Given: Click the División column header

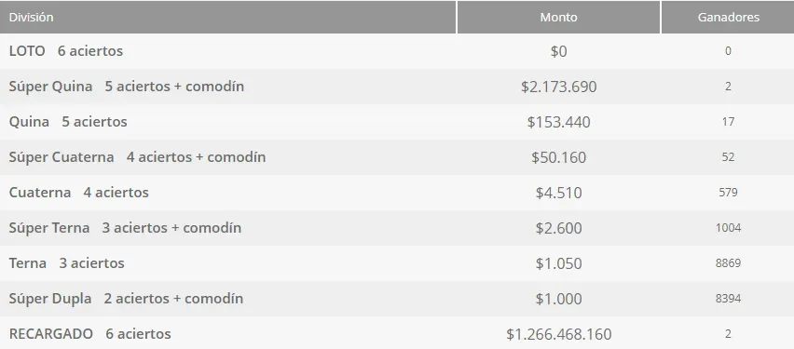Looking at the screenshot, I should pos(228,17).
